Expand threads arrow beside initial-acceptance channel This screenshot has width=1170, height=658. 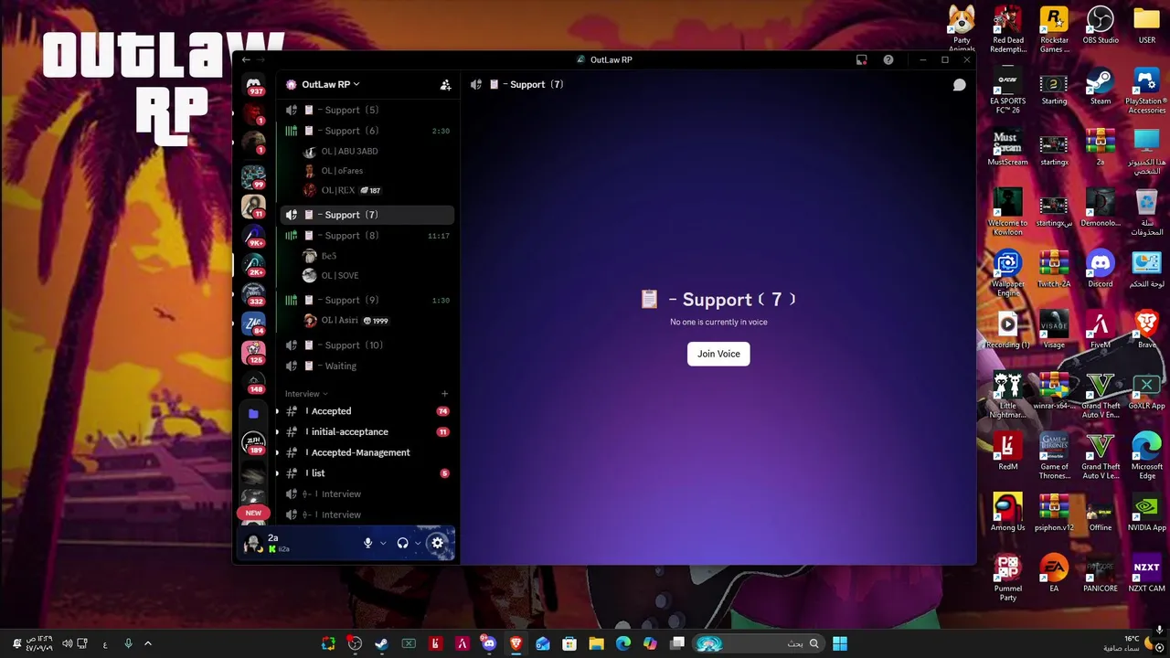pyautogui.click(x=277, y=432)
